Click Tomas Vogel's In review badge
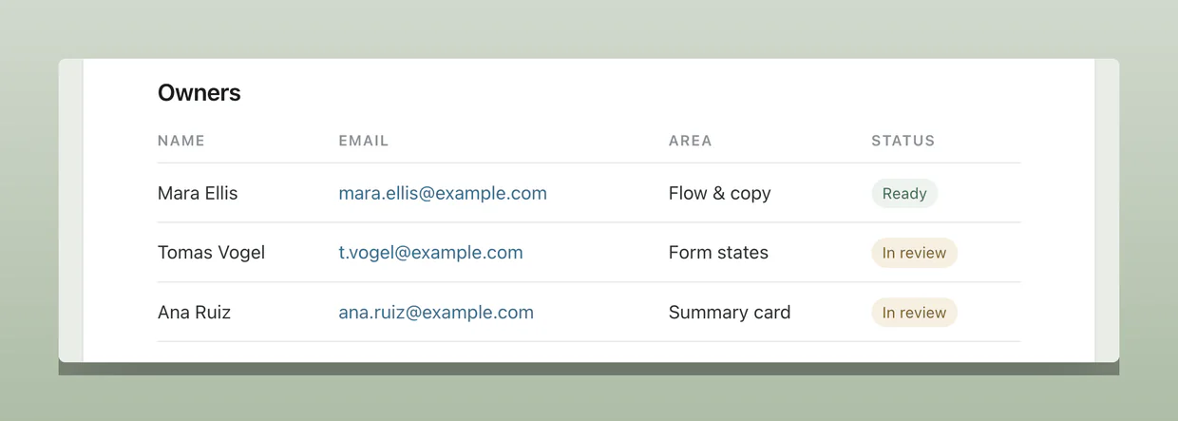The image size is (1178, 421). coord(914,253)
